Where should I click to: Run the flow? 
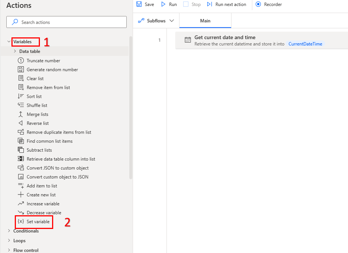169,4
